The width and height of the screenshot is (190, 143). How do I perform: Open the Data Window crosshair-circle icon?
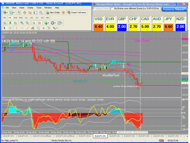click(x=25, y=12)
